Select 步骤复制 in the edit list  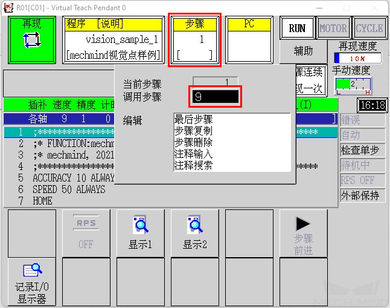(x=193, y=131)
